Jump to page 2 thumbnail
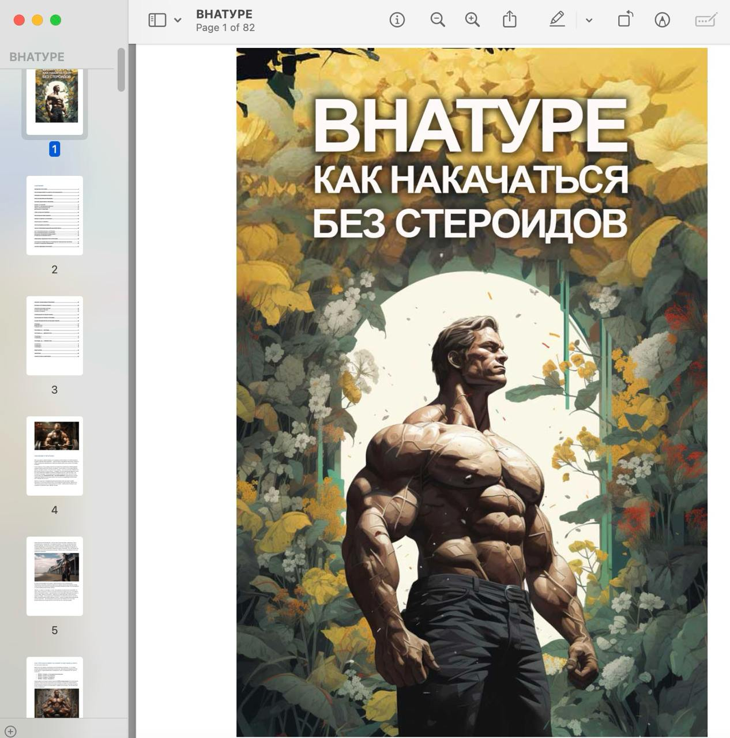 pyautogui.click(x=55, y=215)
